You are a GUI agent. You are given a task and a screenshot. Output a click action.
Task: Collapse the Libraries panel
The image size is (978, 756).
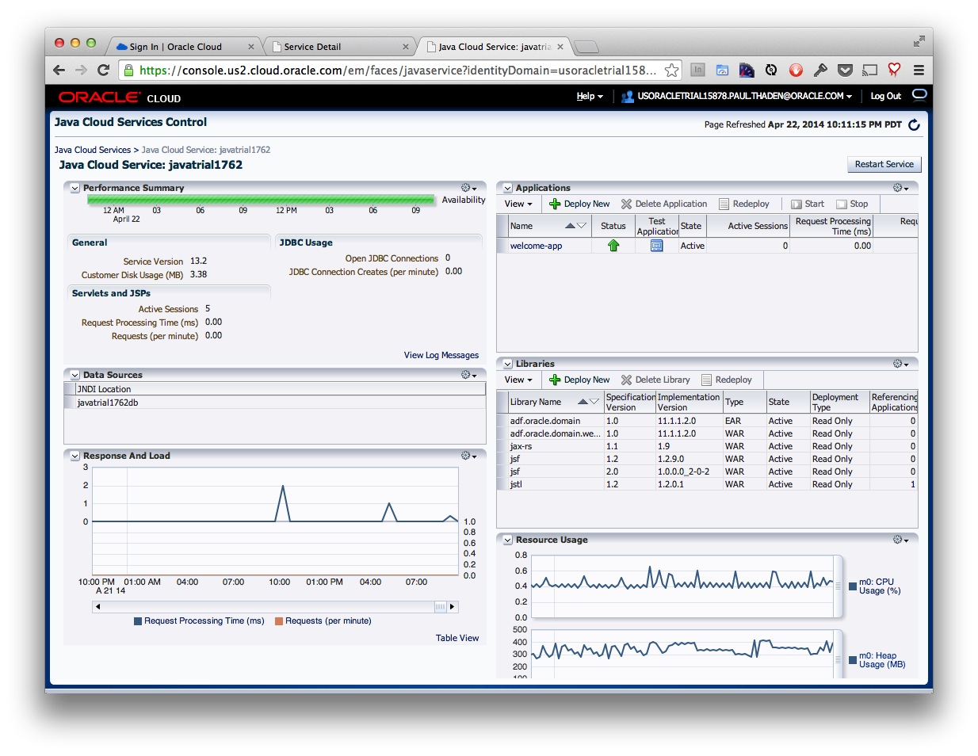coord(508,365)
